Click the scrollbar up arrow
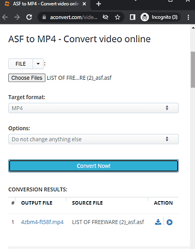This screenshot has height=249, width=195. [193, 28]
